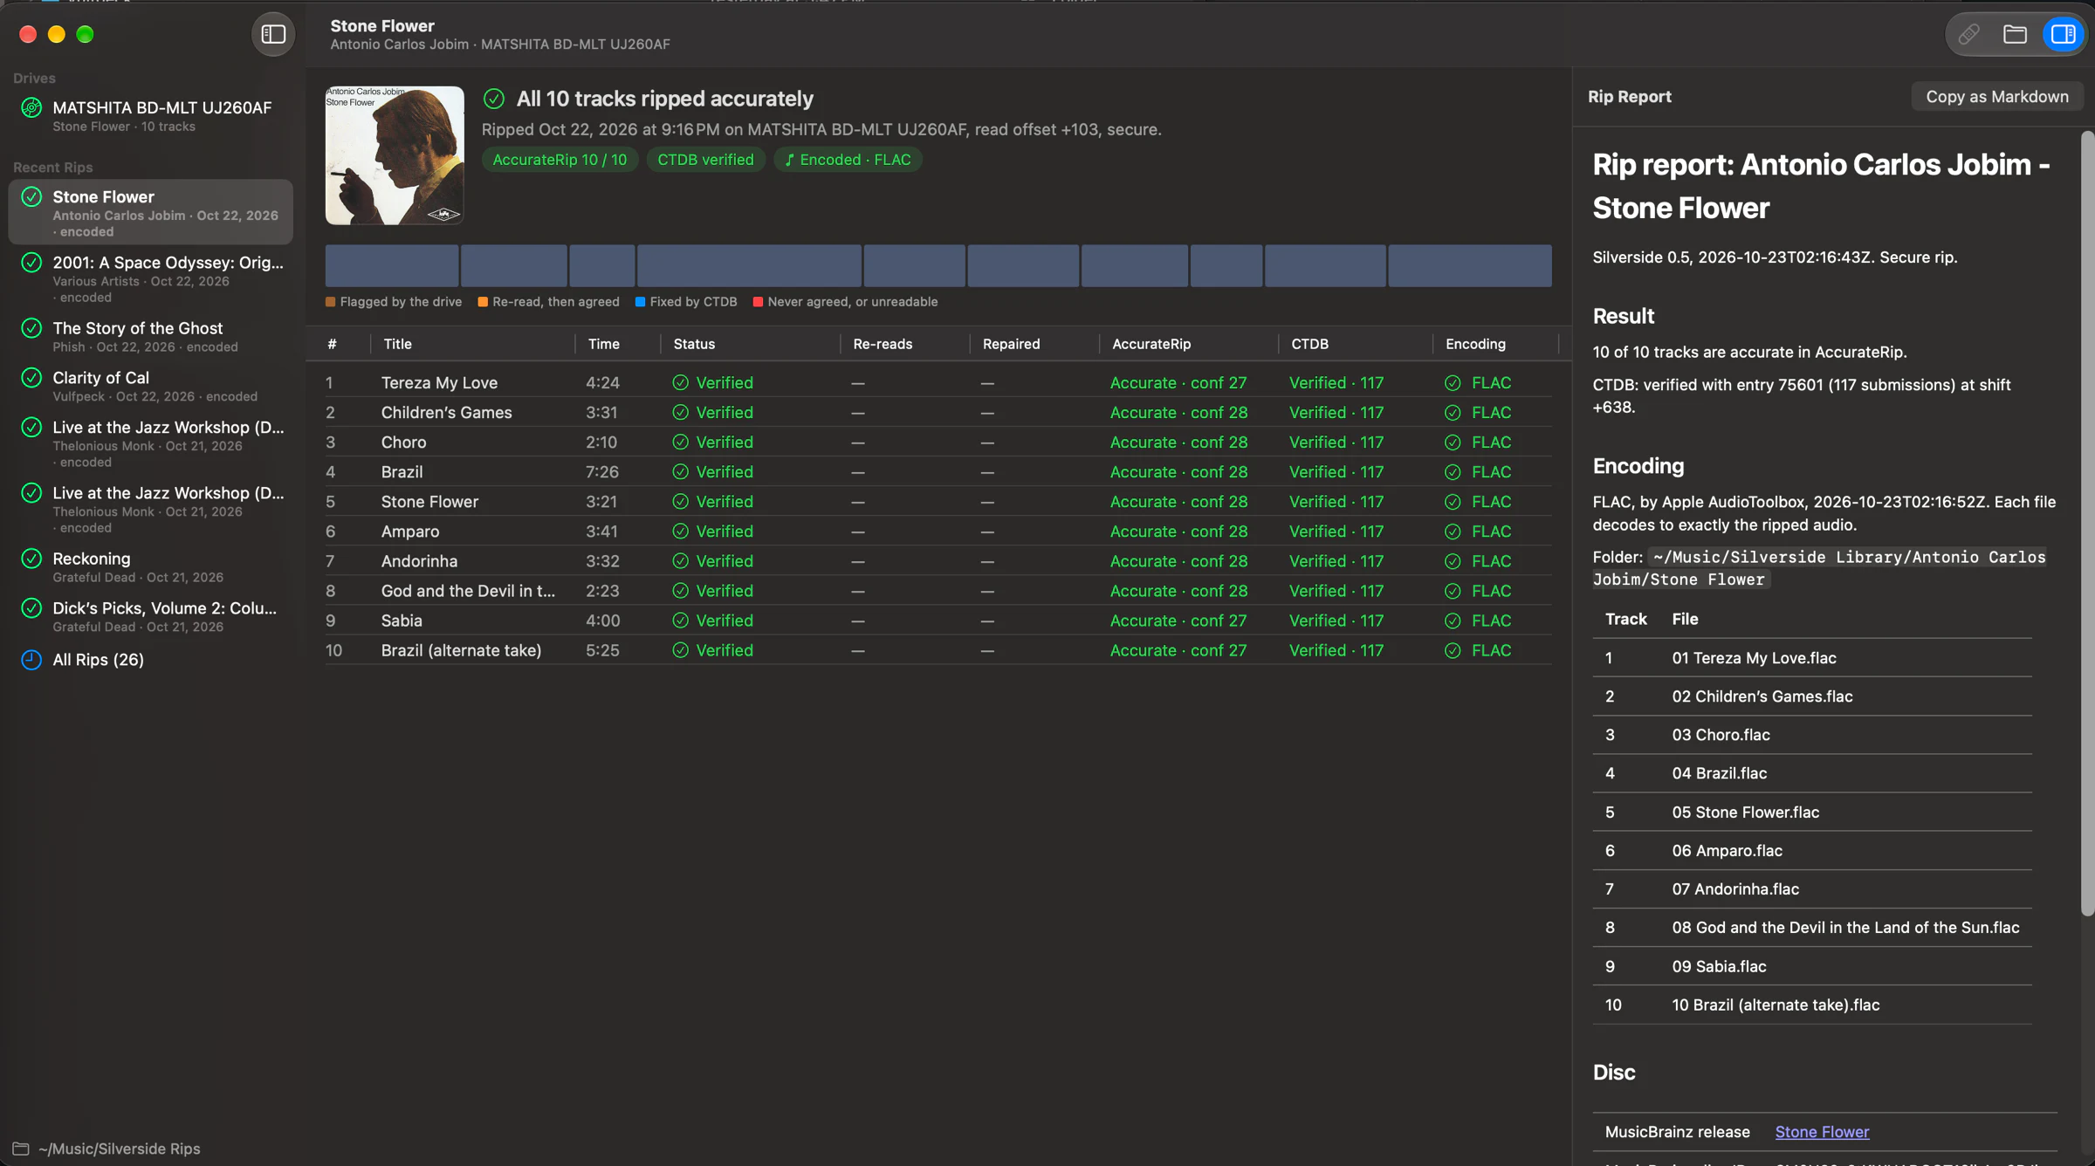Click the Encoded · FLAC badge
Image resolution: width=2095 pixels, height=1166 pixels.
tap(848, 160)
